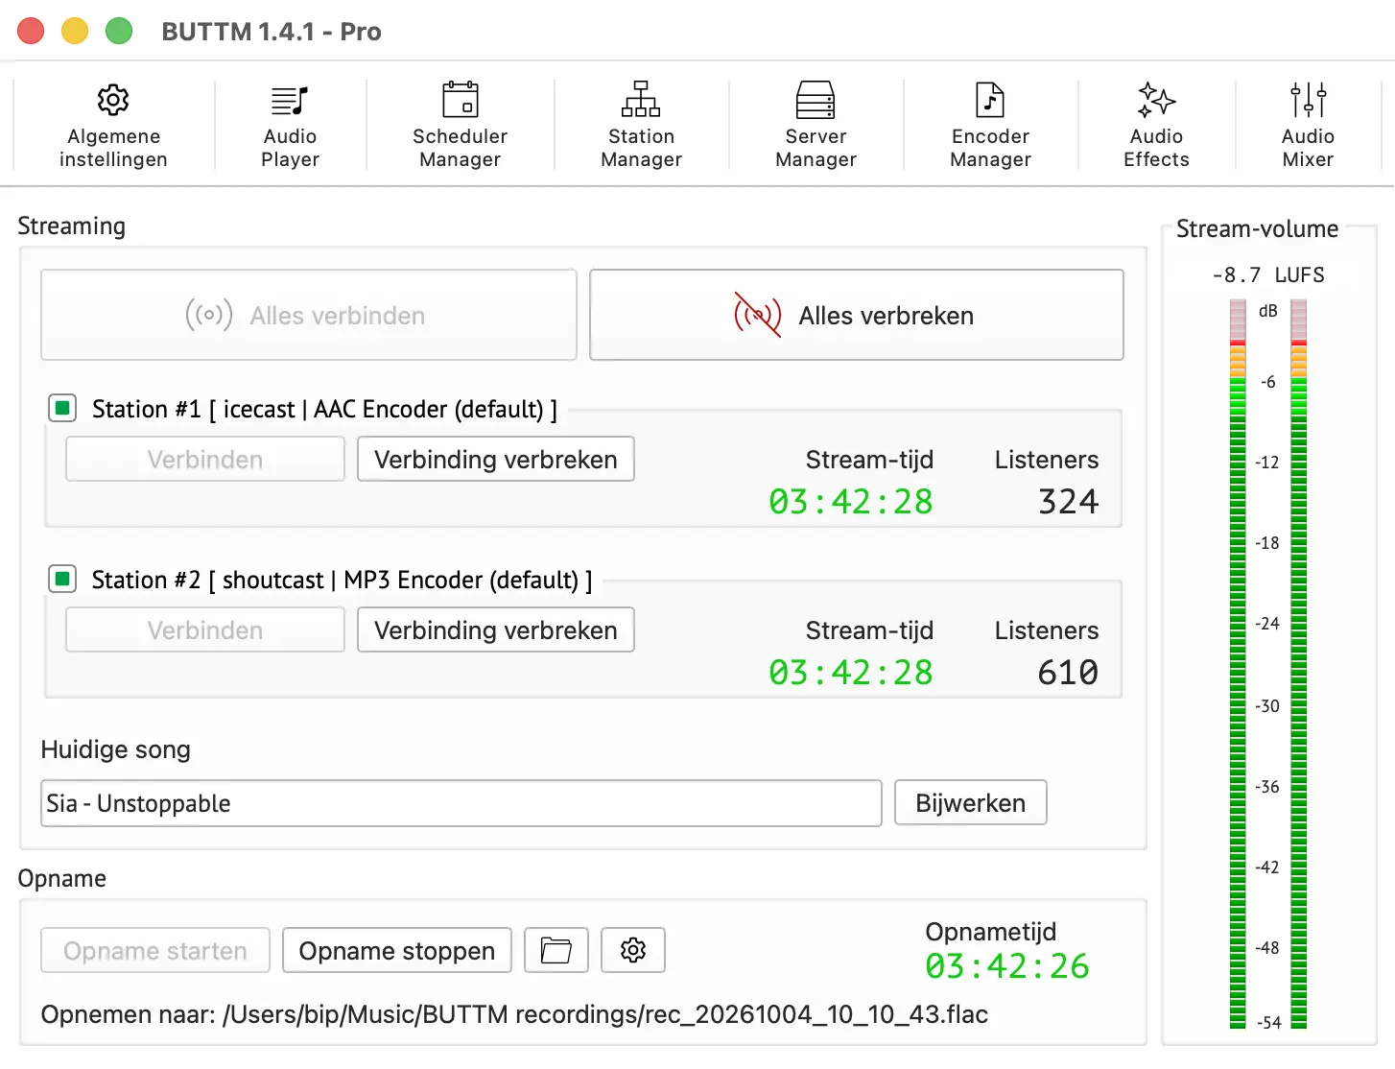Image resolution: width=1395 pixels, height=1069 pixels.
Task: Disconnect Station #1 with Verbinding verbreken
Action: click(496, 459)
